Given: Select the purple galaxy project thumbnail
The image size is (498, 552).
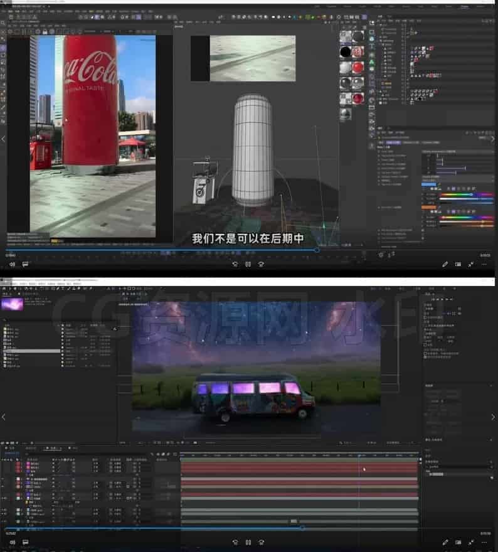Looking at the screenshot, I should pyautogui.click(x=13, y=304).
